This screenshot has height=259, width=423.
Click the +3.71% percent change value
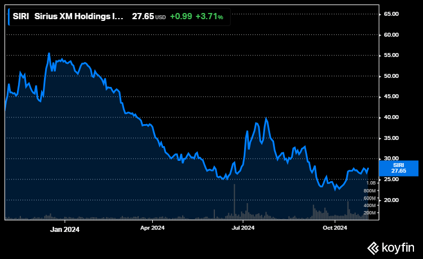click(x=209, y=17)
